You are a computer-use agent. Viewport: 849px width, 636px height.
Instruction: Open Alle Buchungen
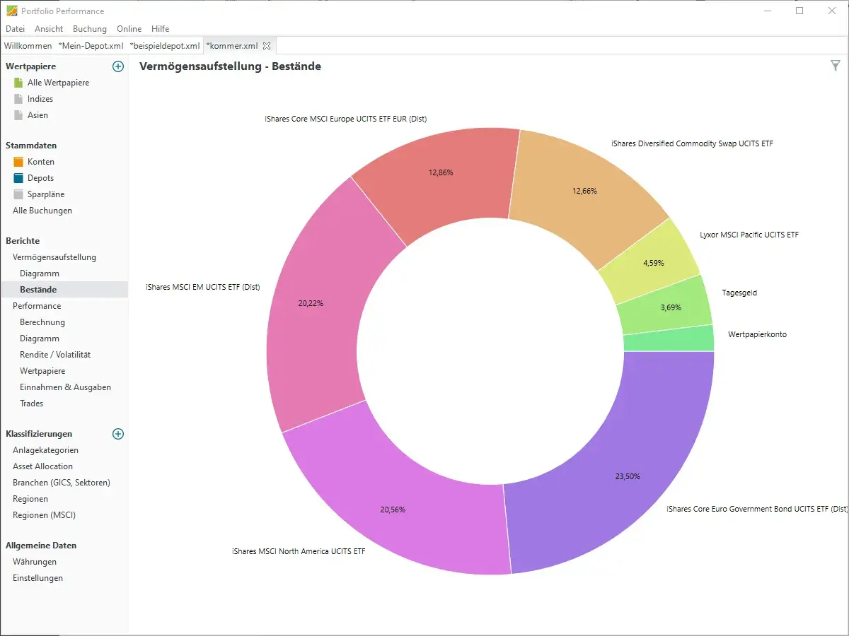coord(42,211)
